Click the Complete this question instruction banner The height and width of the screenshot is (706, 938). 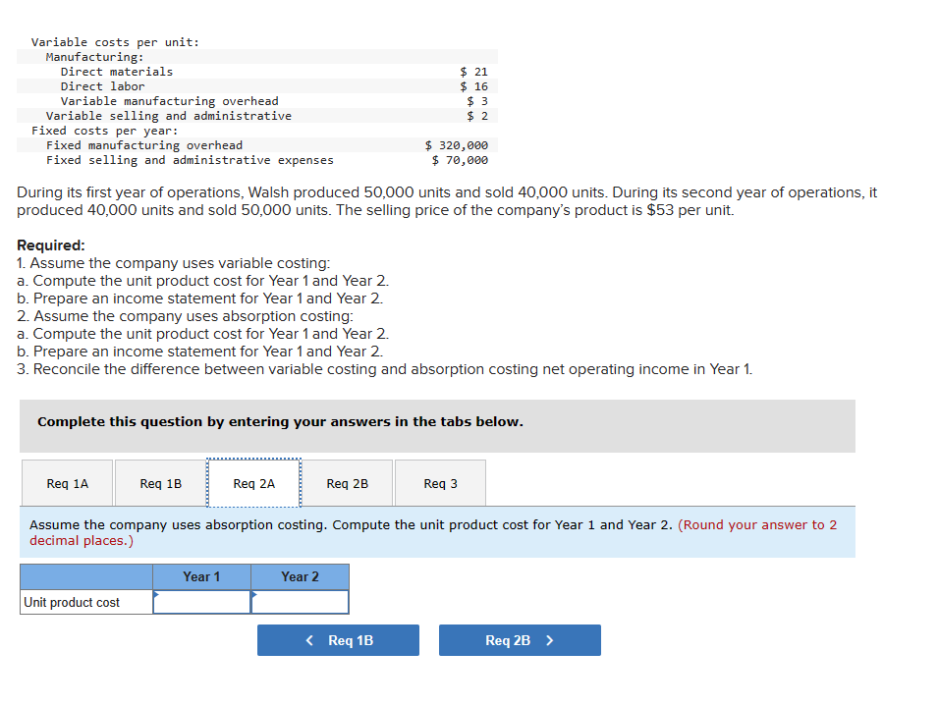point(437,425)
